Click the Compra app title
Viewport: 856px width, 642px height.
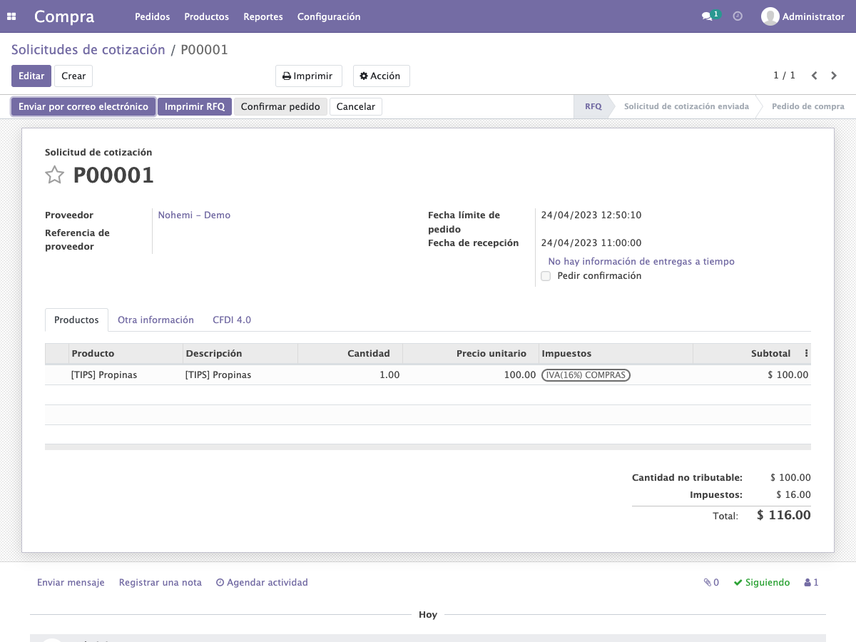(64, 16)
